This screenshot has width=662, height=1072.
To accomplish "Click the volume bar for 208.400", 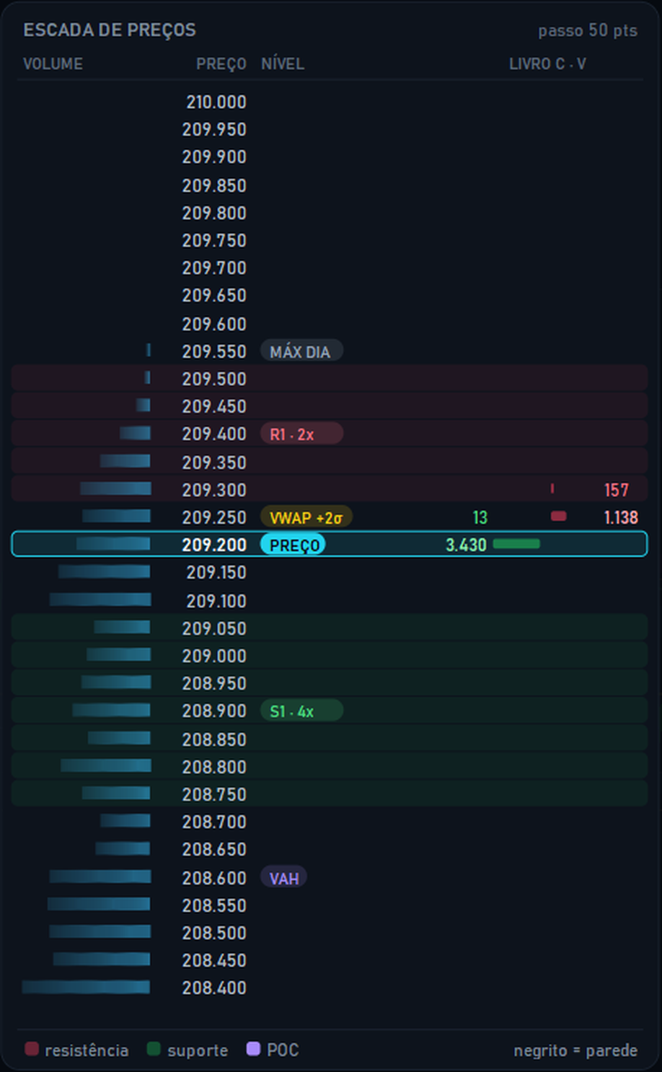I will coord(86,988).
